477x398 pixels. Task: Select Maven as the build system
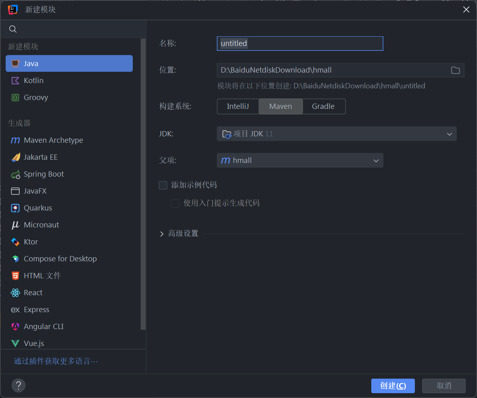coord(280,106)
